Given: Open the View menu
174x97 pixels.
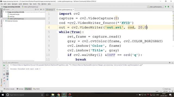Looking at the screenshot, I should [x=9, y=4].
